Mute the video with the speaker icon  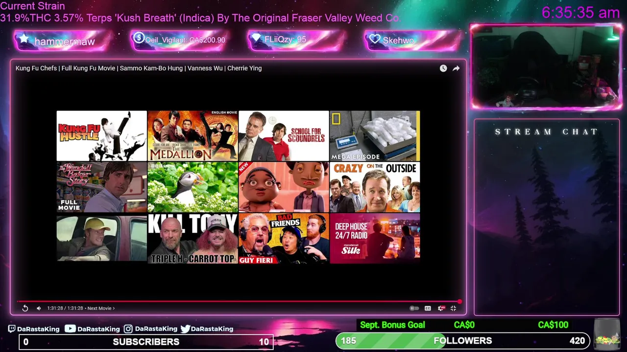[x=39, y=308]
